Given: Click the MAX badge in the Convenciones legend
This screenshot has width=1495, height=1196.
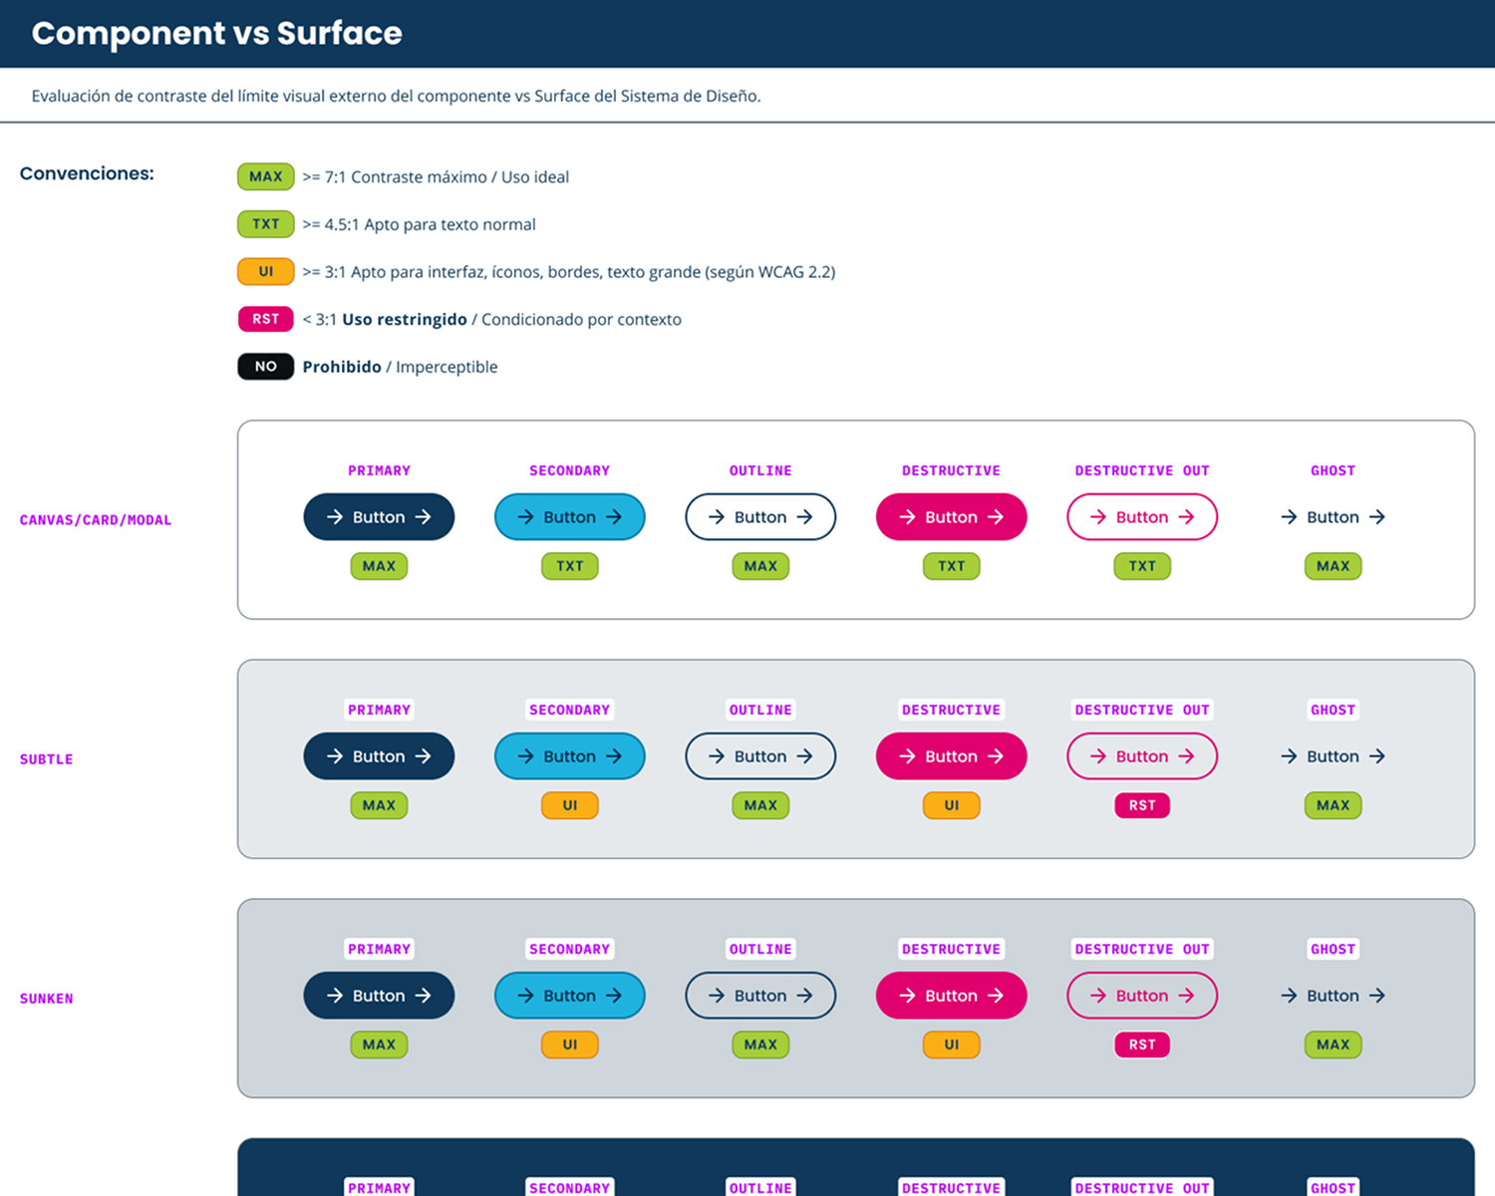Looking at the screenshot, I should 266,176.
